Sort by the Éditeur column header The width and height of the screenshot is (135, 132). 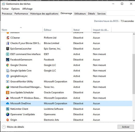(57, 30)
